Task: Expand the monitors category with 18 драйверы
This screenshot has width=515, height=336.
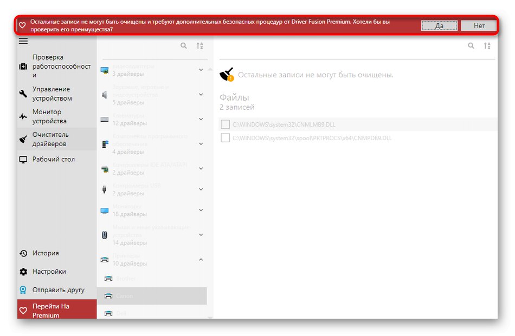Action: [201, 210]
